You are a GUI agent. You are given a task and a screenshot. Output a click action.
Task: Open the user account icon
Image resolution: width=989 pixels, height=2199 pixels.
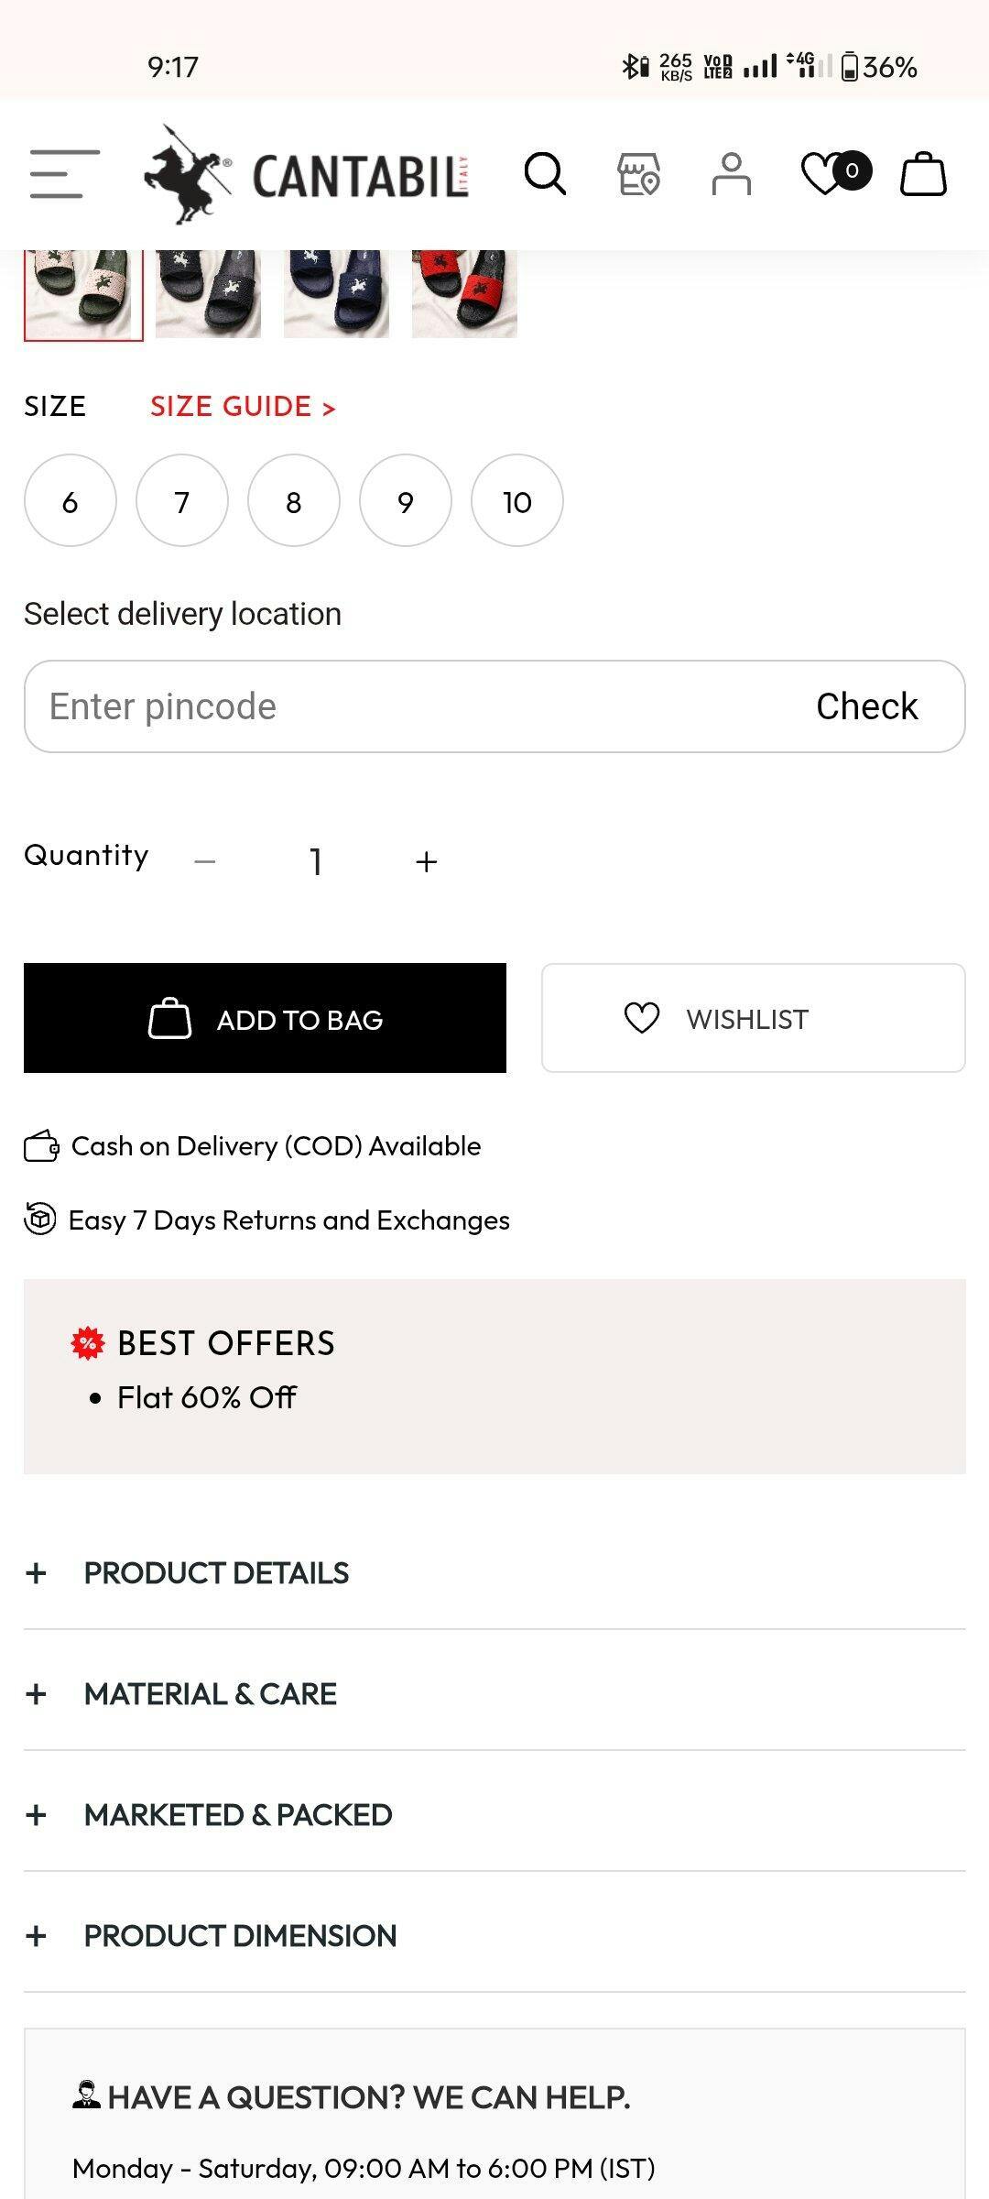coord(731,174)
